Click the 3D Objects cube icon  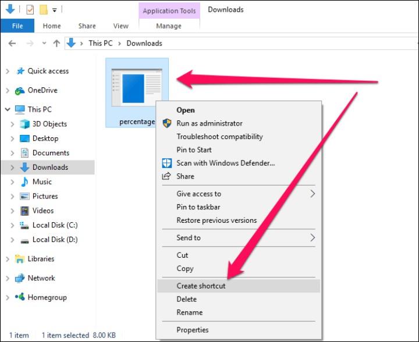coord(24,124)
